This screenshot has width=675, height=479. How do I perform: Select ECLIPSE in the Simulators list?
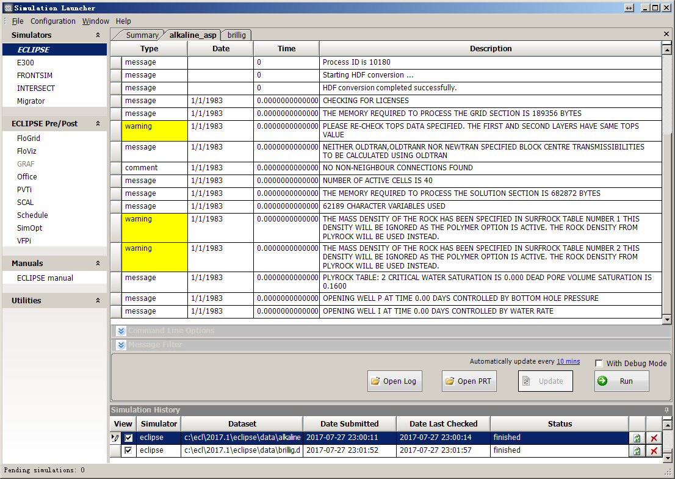(x=55, y=49)
